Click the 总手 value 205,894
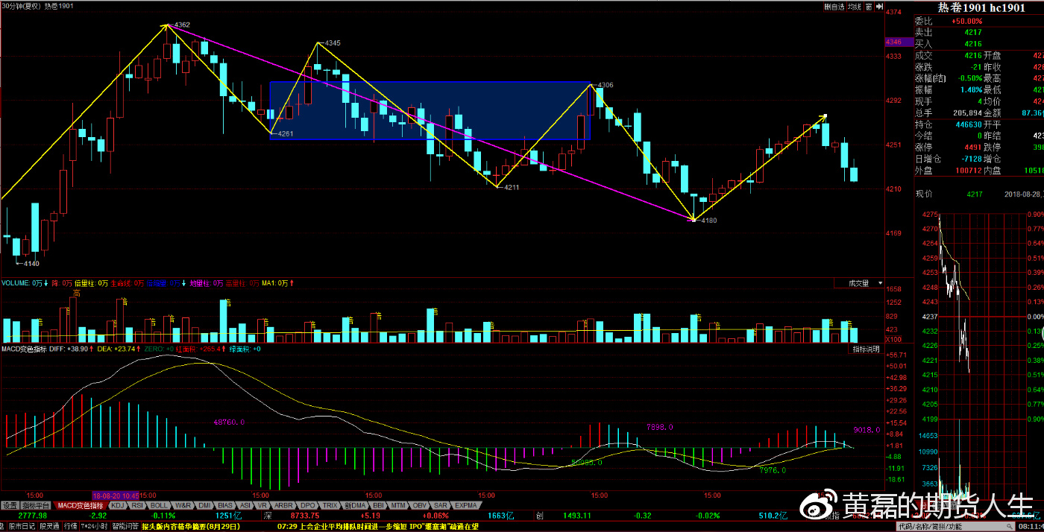The image size is (1044, 532). coord(966,113)
